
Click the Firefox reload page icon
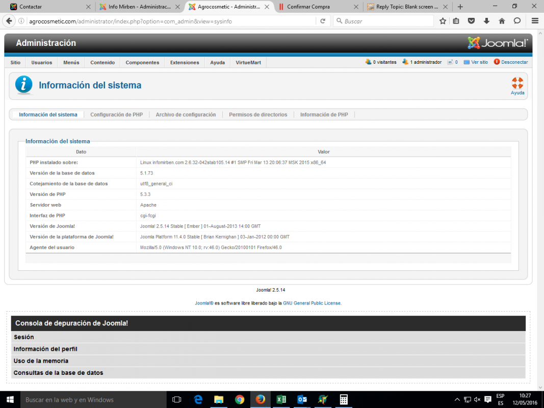(322, 21)
